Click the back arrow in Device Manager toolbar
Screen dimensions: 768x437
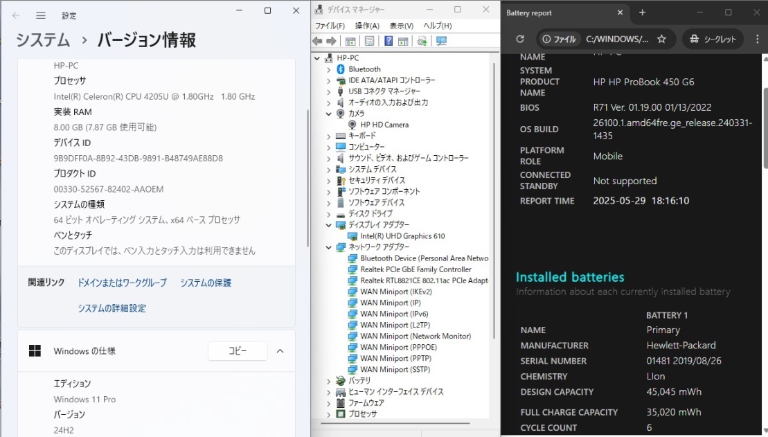click(x=317, y=41)
